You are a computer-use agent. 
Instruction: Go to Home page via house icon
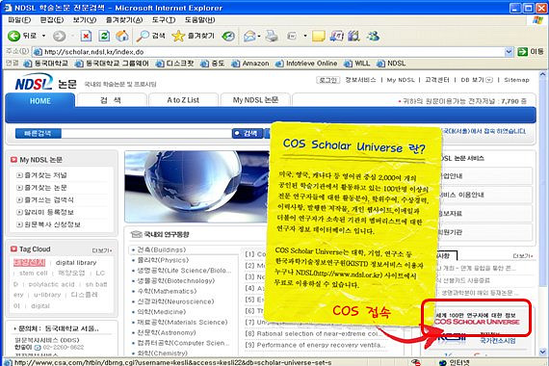pos(122,36)
